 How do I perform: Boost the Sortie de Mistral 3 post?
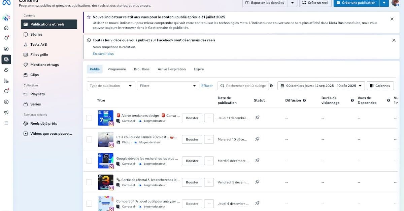192,182
